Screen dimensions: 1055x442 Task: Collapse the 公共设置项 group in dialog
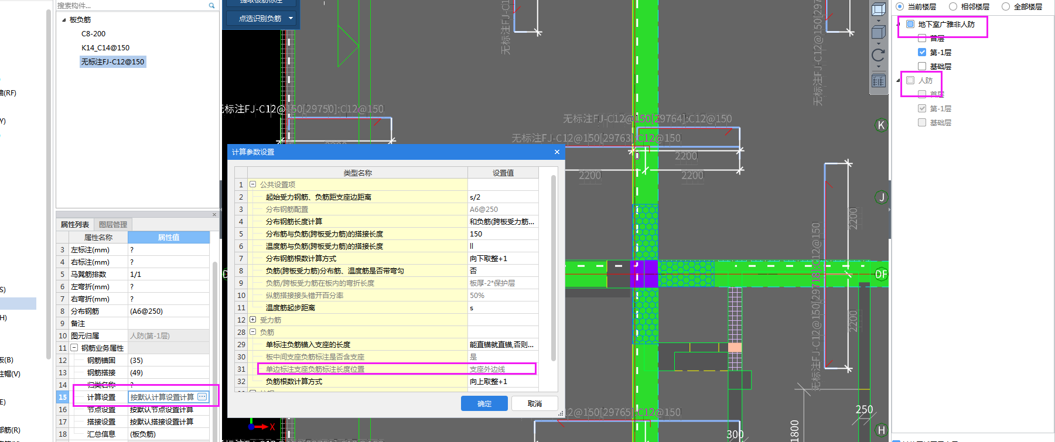click(x=253, y=184)
